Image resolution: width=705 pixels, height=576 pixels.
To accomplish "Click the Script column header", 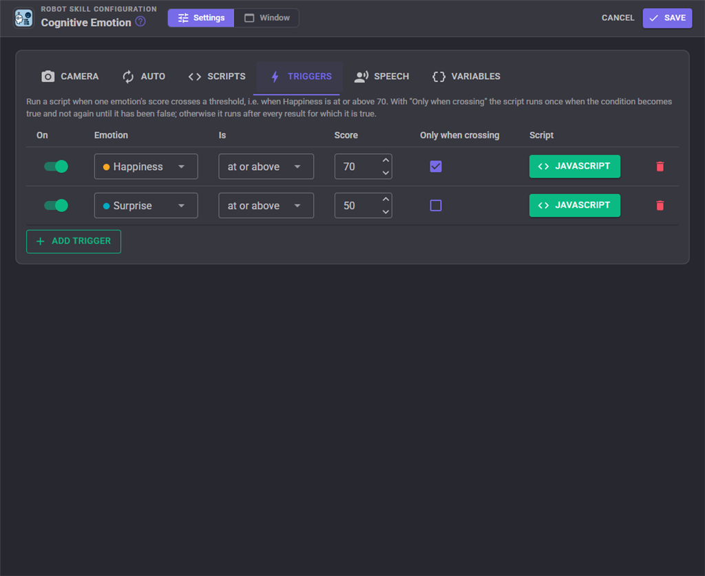I will pos(541,136).
